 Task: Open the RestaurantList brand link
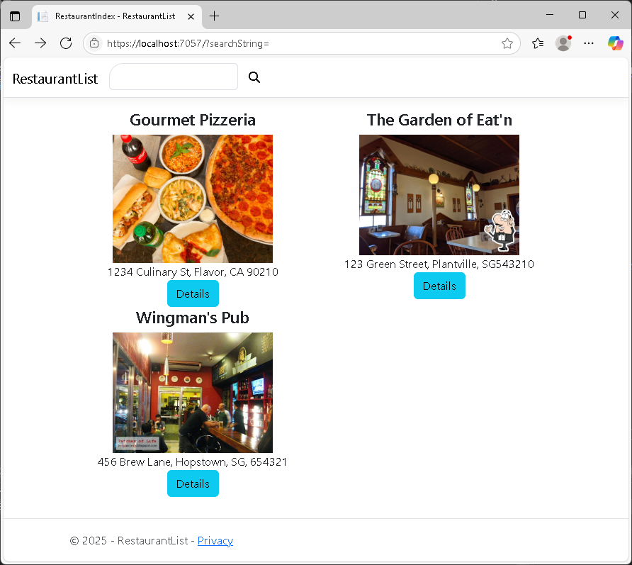(x=55, y=79)
